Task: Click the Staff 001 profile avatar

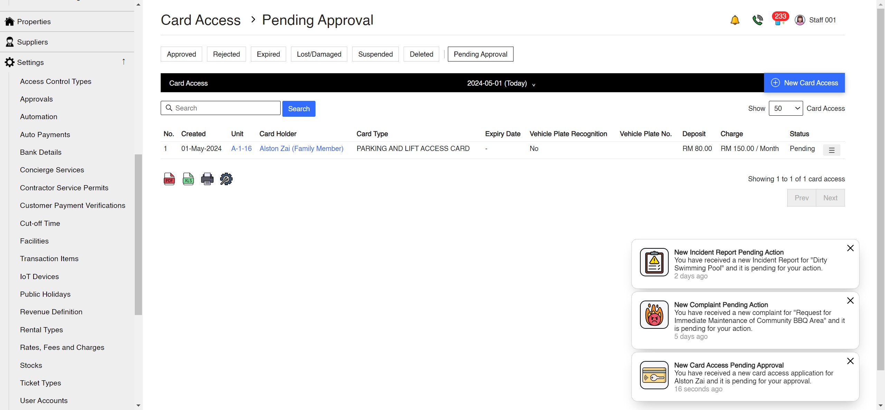Action: click(x=800, y=20)
